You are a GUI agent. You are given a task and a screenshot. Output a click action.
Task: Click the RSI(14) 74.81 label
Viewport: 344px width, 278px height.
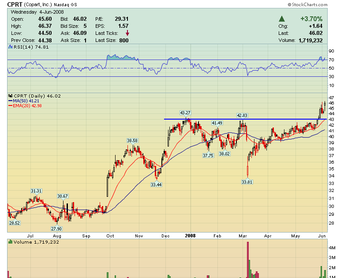[31, 47]
